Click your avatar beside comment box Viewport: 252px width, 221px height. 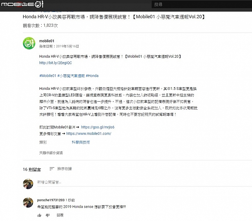point(28,184)
